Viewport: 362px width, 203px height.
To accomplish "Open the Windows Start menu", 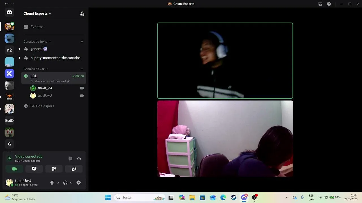I will coord(108,197).
